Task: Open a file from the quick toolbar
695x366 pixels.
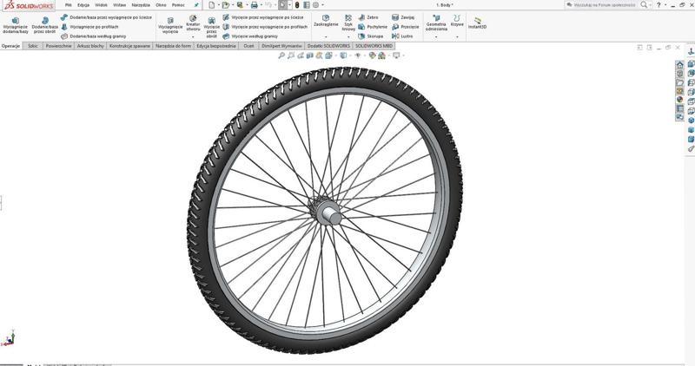Action: click(226, 5)
